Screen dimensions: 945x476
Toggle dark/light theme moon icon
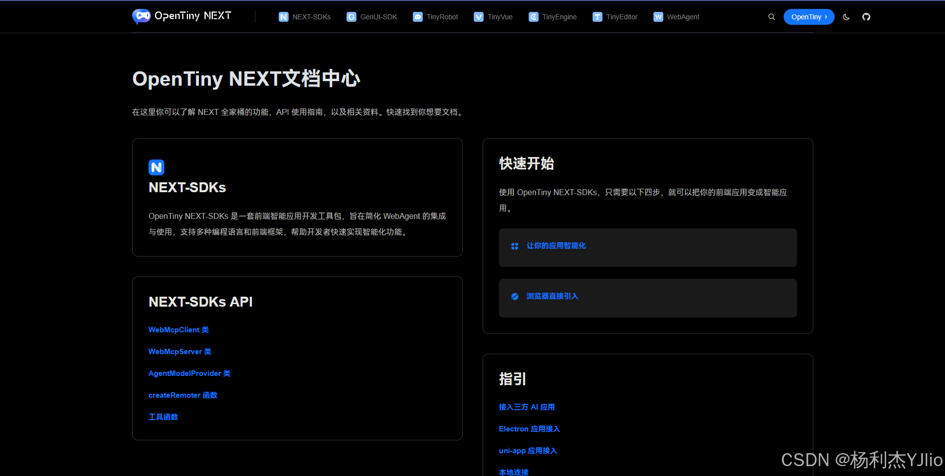pos(846,17)
